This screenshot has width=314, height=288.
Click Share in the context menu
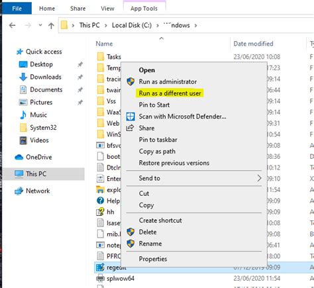(146, 128)
